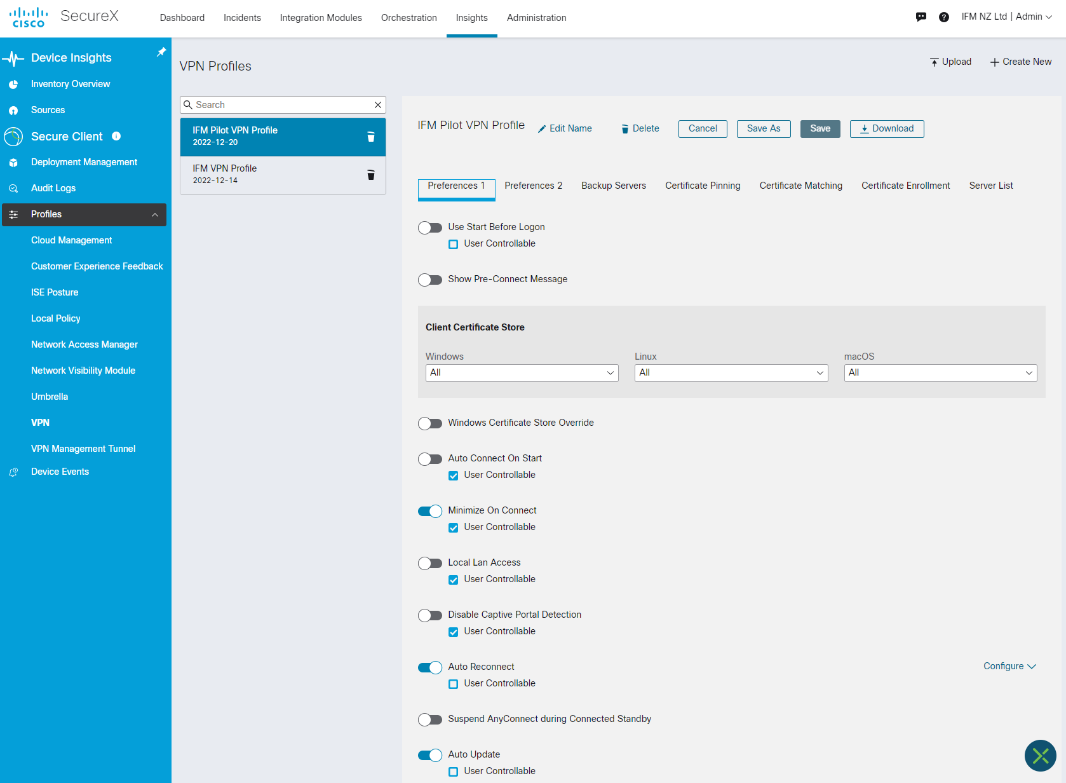The width and height of the screenshot is (1066, 783).
Task: Download the VPN profile
Action: pos(886,128)
